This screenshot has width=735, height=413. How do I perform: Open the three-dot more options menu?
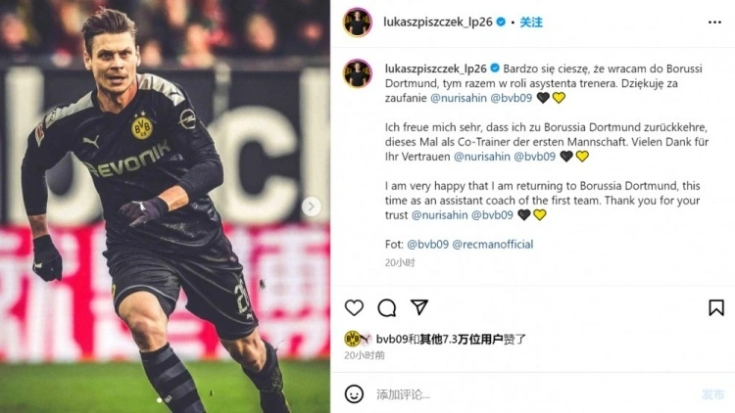click(714, 22)
